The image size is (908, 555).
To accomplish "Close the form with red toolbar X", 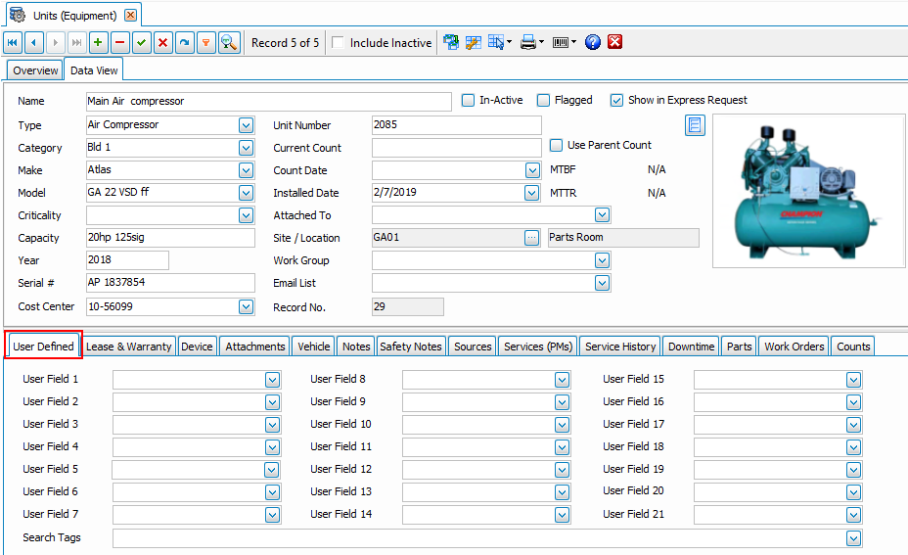I will (x=615, y=42).
